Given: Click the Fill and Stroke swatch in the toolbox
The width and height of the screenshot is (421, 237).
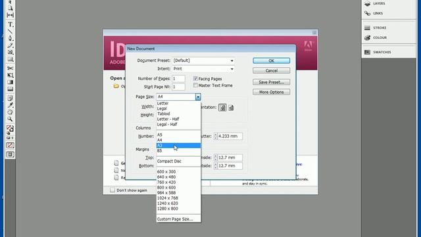Looking at the screenshot, I should [11, 129].
